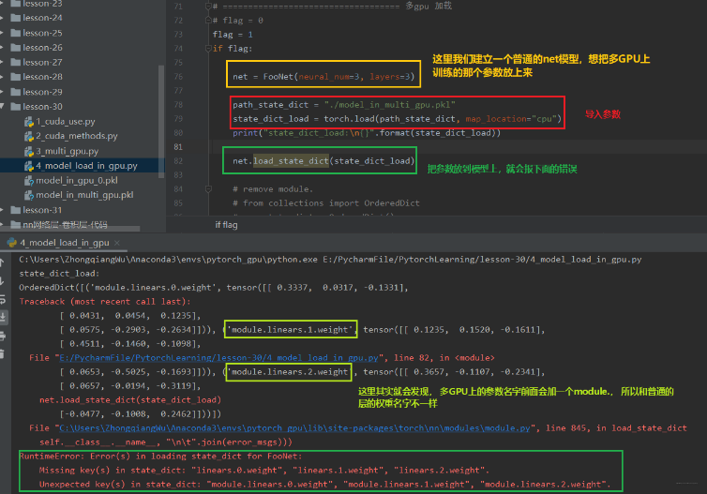This screenshot has height=494, width=707.
Task: Expand the lesson-24 folder arrow
Action: (x=2, y=18)
